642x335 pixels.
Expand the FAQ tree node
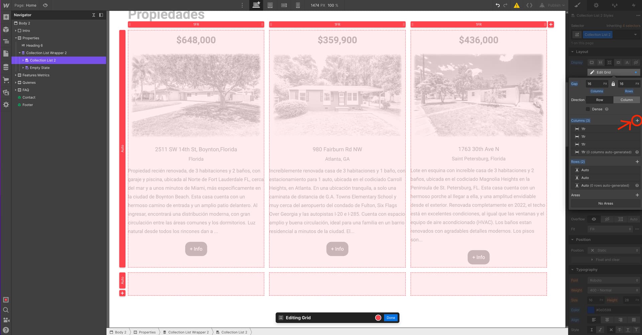click(x=16, y=90)
